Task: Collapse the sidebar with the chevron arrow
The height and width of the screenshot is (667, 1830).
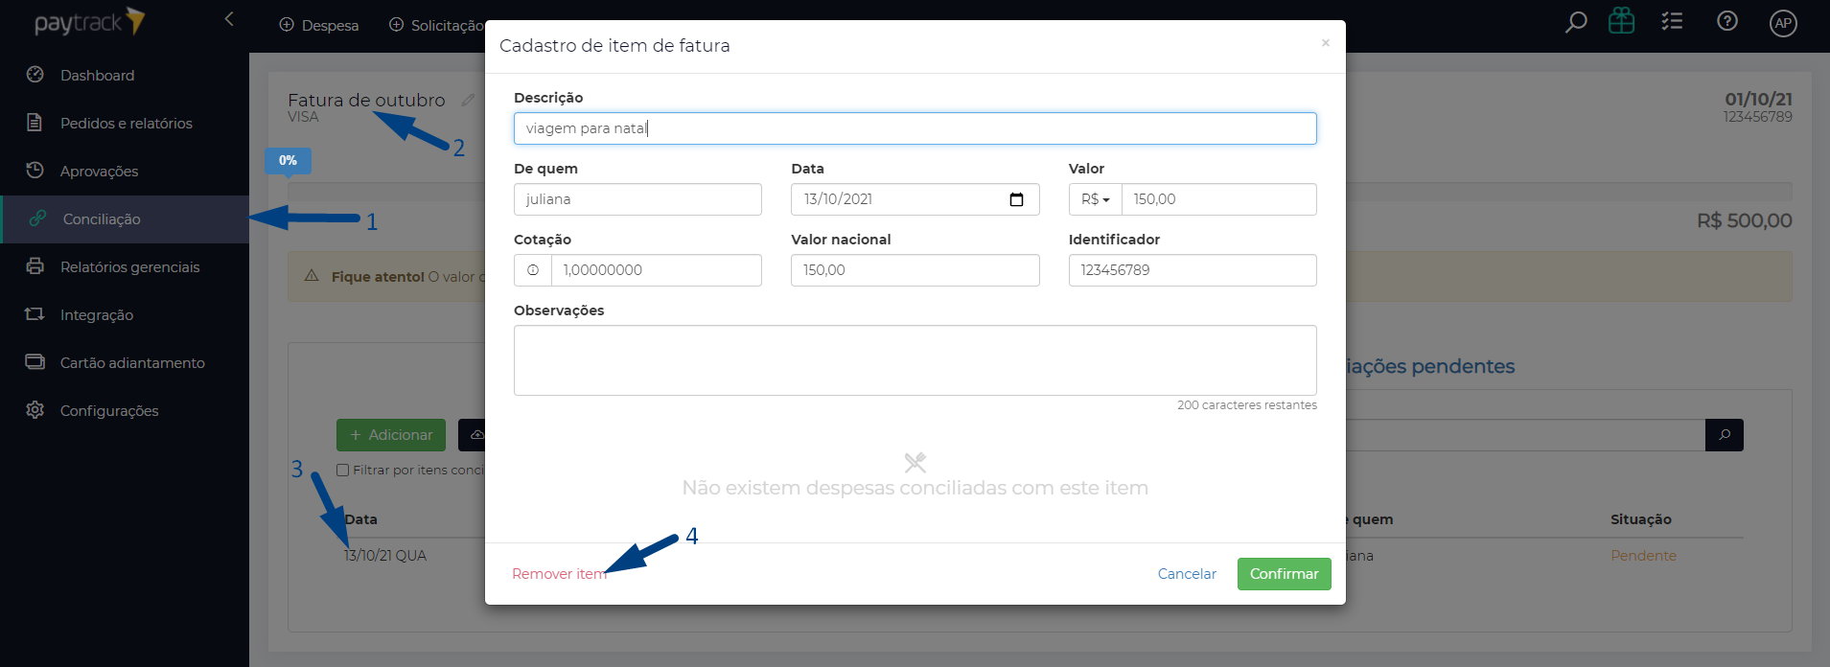Action: tap(229, 18)
